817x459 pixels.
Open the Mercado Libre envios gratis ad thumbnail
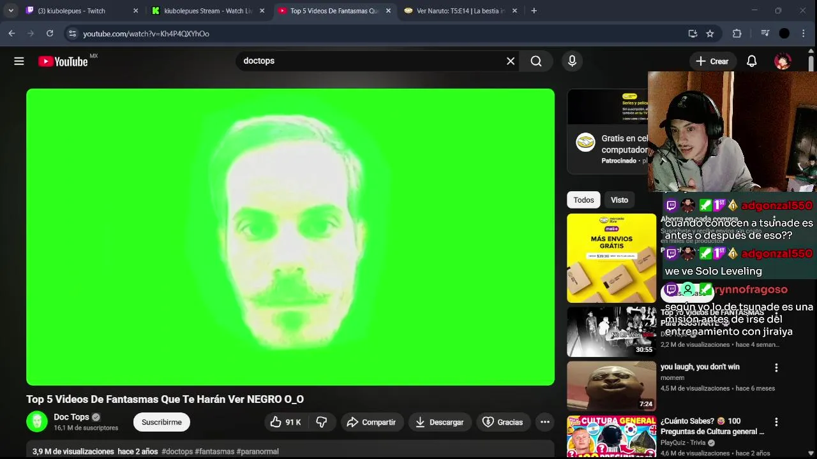611,258
